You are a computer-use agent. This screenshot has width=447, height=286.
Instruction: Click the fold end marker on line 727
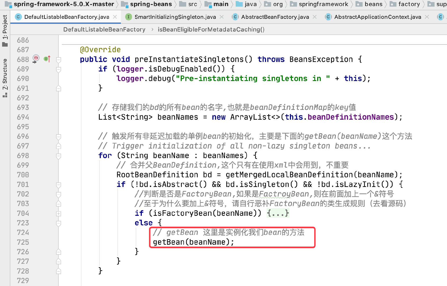[59, 262]
